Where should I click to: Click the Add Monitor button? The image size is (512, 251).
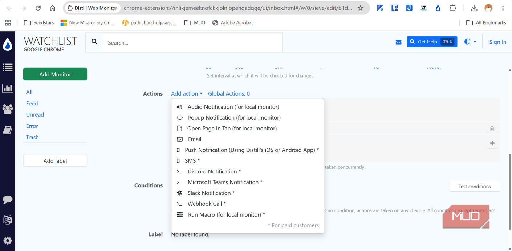tap(55, 74)
